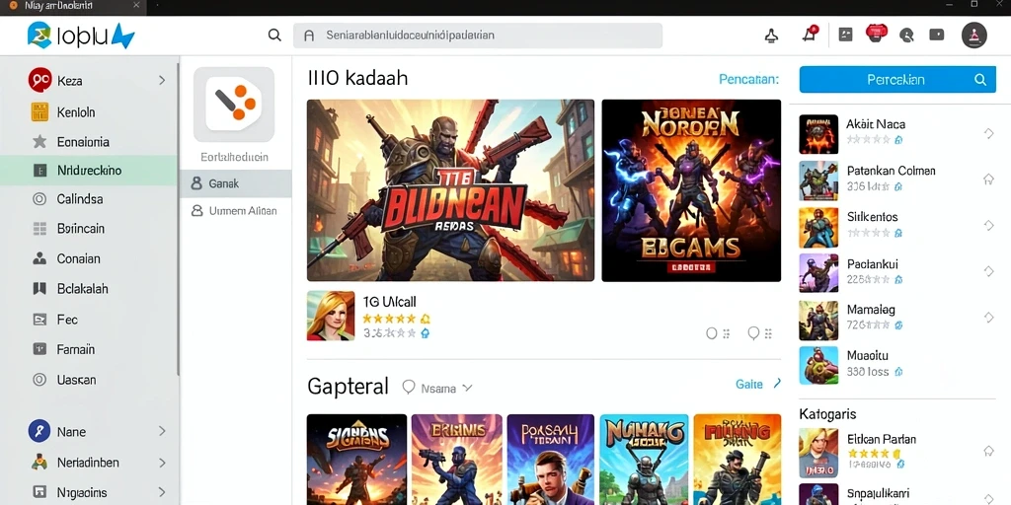Open the Nordian Bigams featured banner
Screen dimensions: 1011x505
[691, 190]
